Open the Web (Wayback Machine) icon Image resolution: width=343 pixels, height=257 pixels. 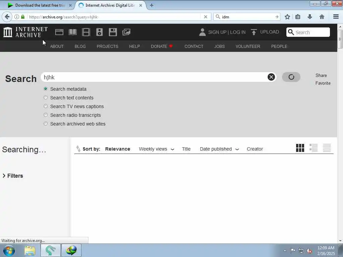pos(59,32)
